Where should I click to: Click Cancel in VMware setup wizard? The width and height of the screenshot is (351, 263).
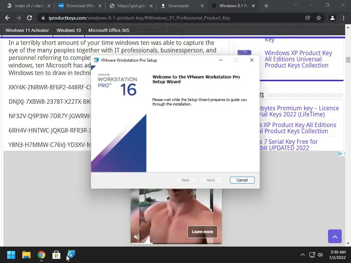(242, 180)
